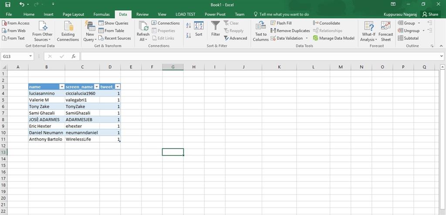Open Advanced filter options
The width and height of the screenshot is (446, 215).
[235, 38]
